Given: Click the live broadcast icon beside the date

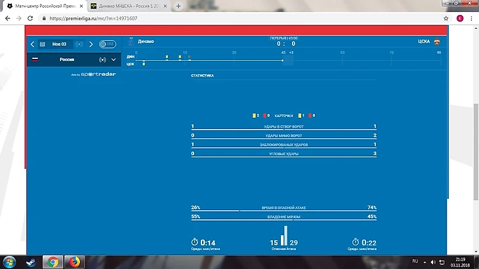Looking at the screenshot, I should point(79,44).
